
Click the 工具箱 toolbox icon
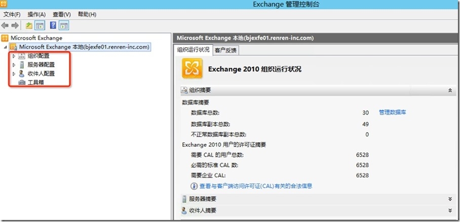tap(22, 83)
